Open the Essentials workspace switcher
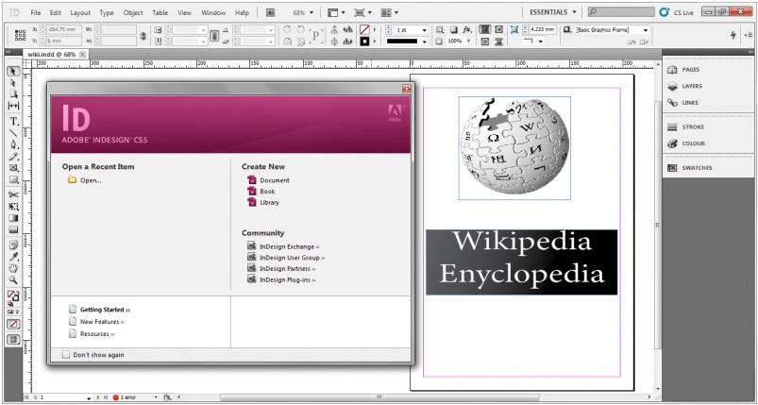Screen dimensions: 758x405 (551, 12)
